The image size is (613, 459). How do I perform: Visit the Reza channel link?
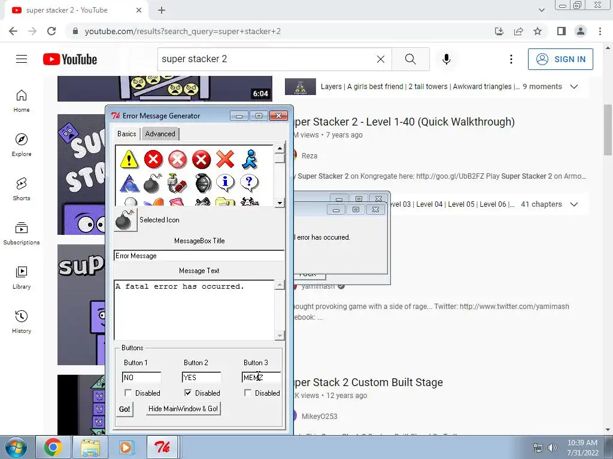tap(309, 156)
